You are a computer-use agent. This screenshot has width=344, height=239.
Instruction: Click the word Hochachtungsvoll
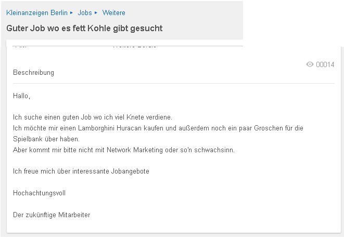(x=39, y=193)
